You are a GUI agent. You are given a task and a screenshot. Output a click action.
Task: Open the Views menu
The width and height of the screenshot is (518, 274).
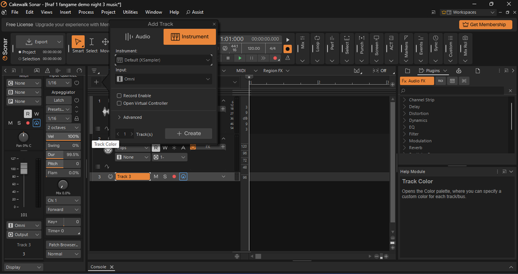pyautogui.click(x=47, y=12)
